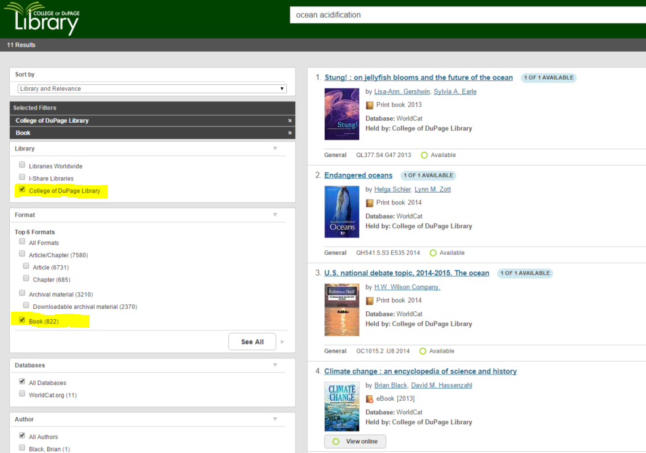Uncheck the Book format checkbox
646x453 pixels.
pos(22,320)
